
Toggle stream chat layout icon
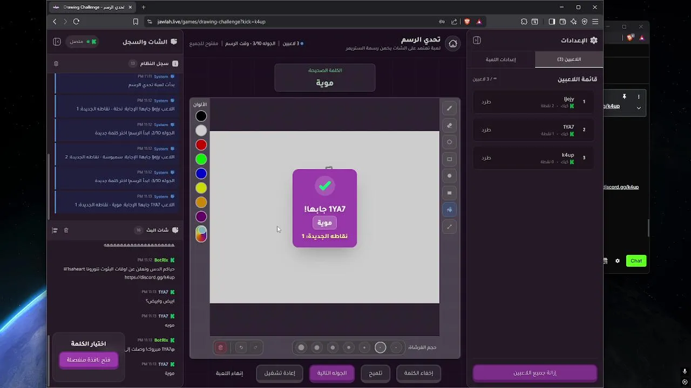point(55,230)
